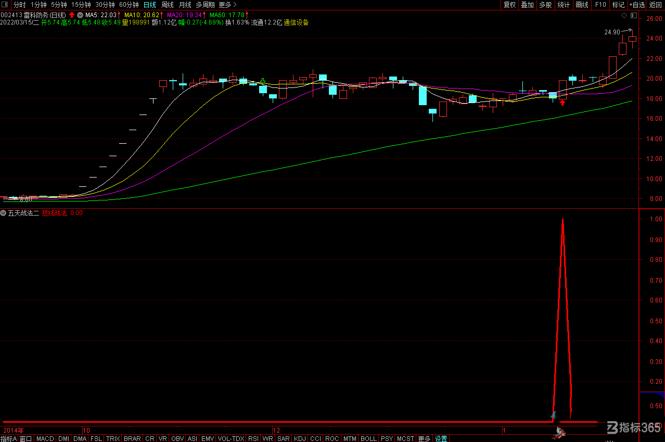Click the 叠加 overlay button
665x442 pixels.
click(527, 5)
